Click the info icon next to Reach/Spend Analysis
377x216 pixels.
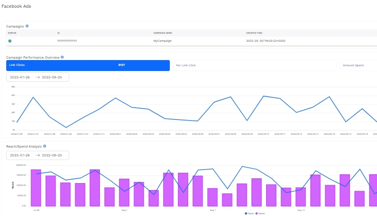point(45,146)
